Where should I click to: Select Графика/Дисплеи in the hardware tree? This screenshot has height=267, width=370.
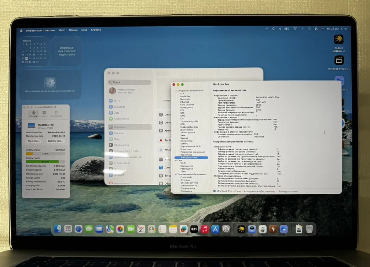[x=189, y=127]
